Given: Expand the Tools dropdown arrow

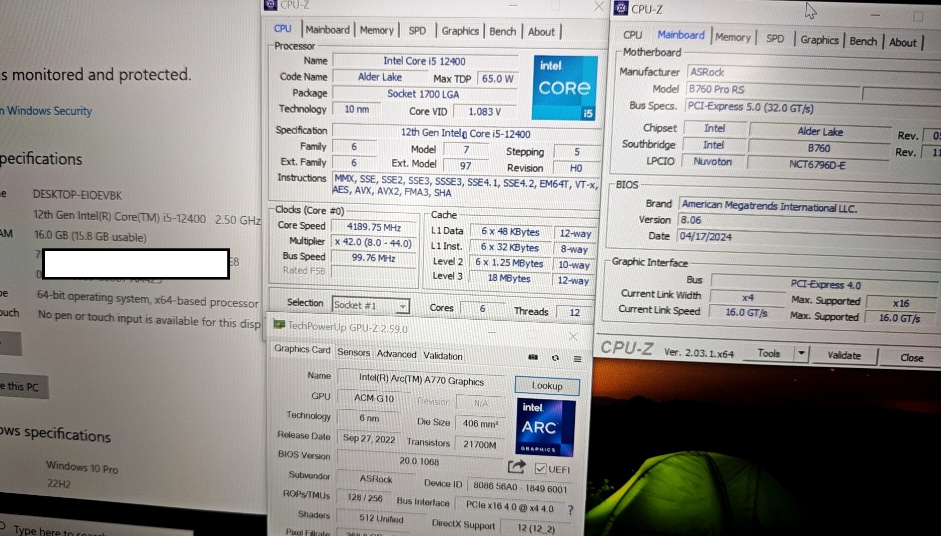Looking at the screenshot, I should [801, 353].
